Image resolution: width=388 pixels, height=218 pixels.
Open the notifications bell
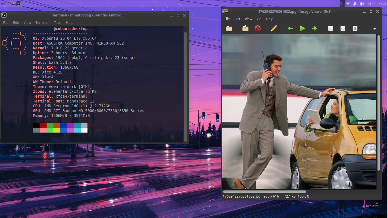pos(355,4)
